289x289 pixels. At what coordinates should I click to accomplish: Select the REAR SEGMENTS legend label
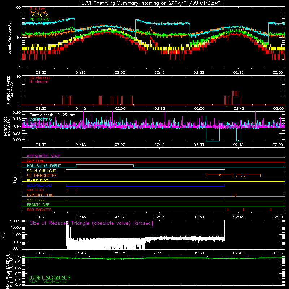tap(48, 281)
